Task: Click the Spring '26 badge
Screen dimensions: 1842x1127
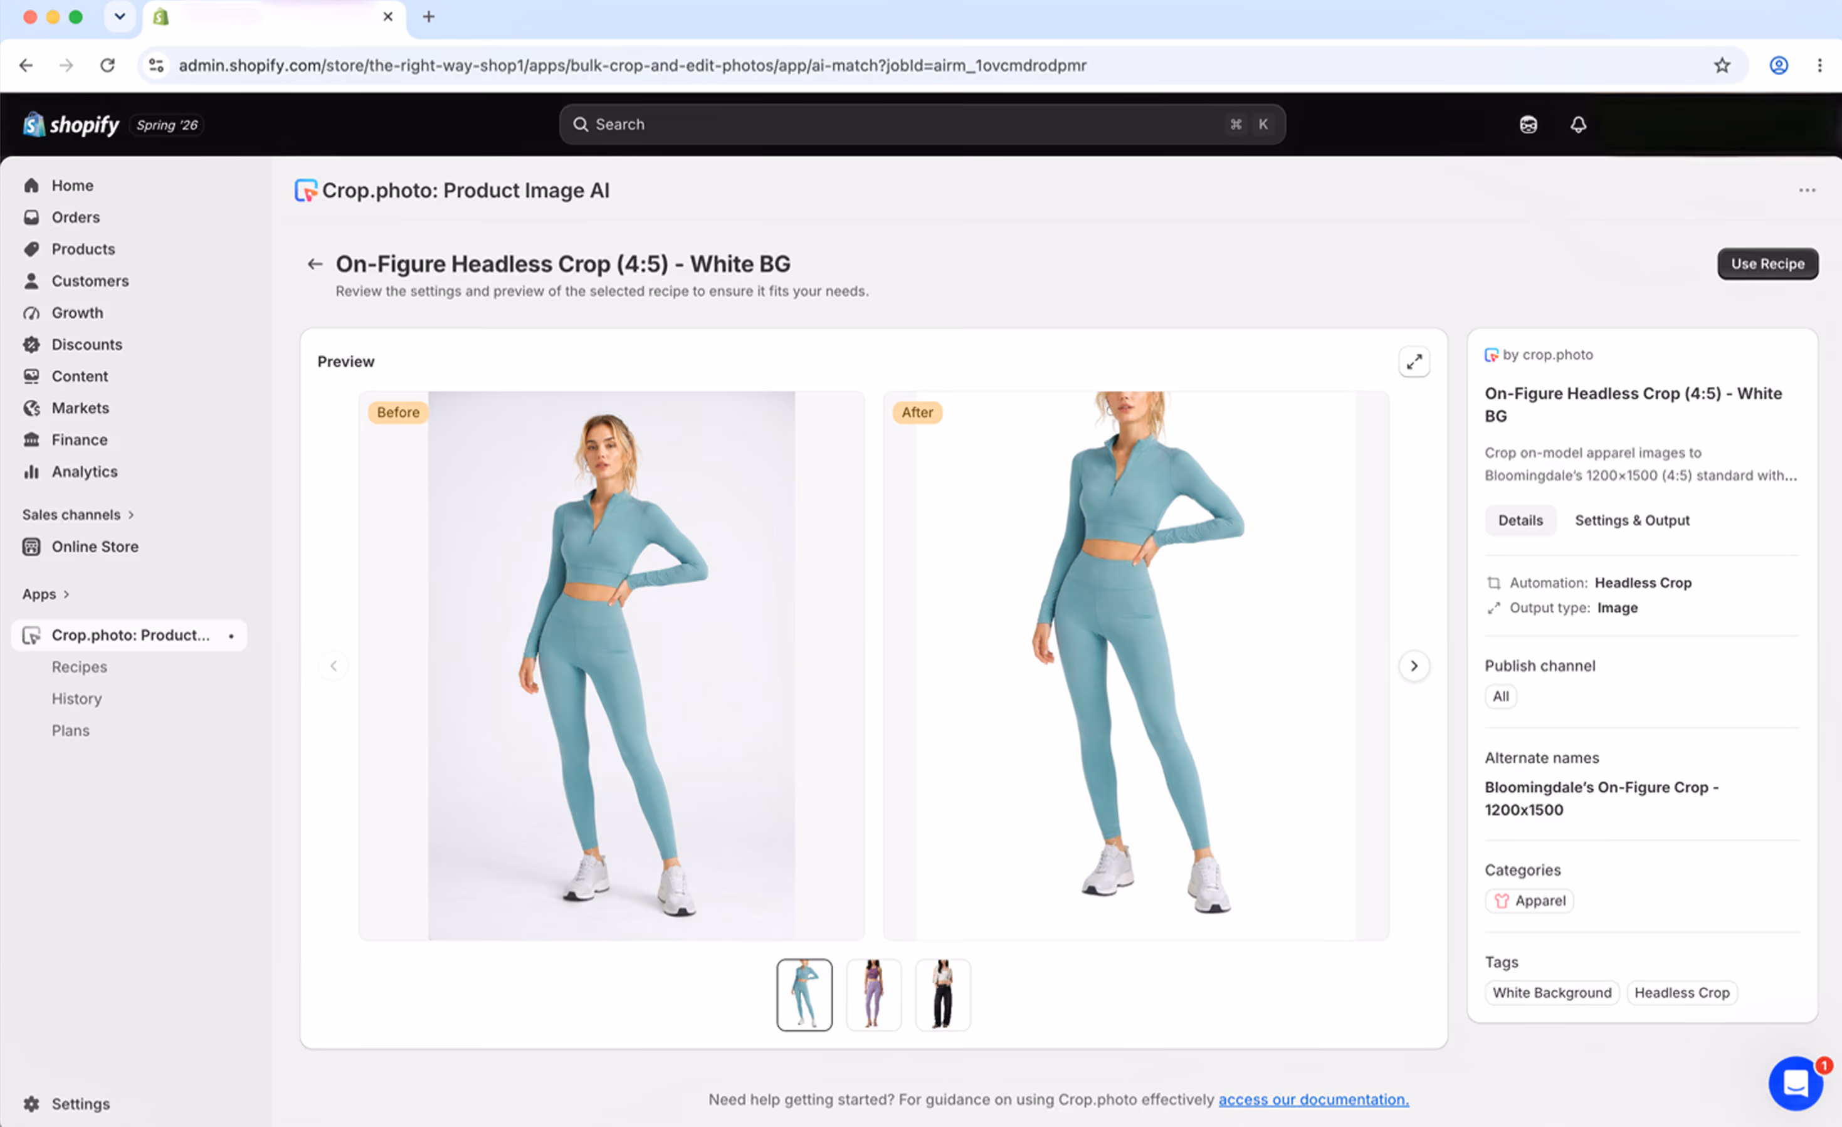Action: pos(167,125)
